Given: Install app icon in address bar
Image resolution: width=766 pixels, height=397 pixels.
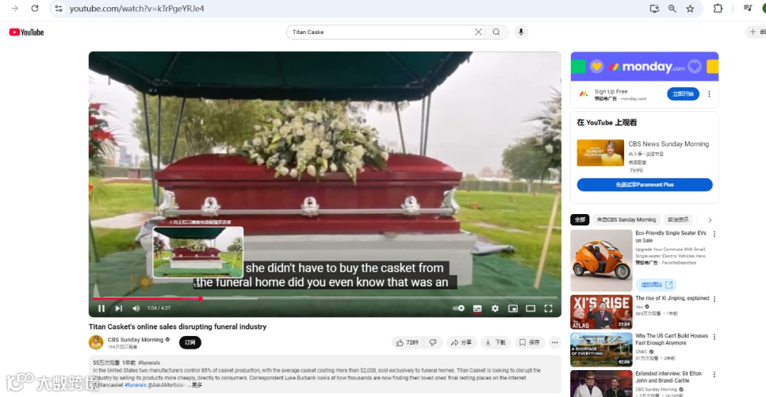Looking at the screenshot, I should (x=654, y=9).
